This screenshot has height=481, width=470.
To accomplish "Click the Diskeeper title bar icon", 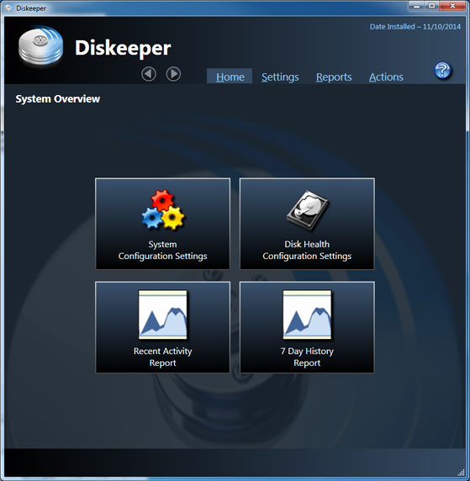I will tap(9, 8).
